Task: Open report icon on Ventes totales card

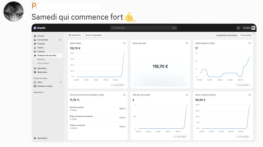Action: coord(124,43)
